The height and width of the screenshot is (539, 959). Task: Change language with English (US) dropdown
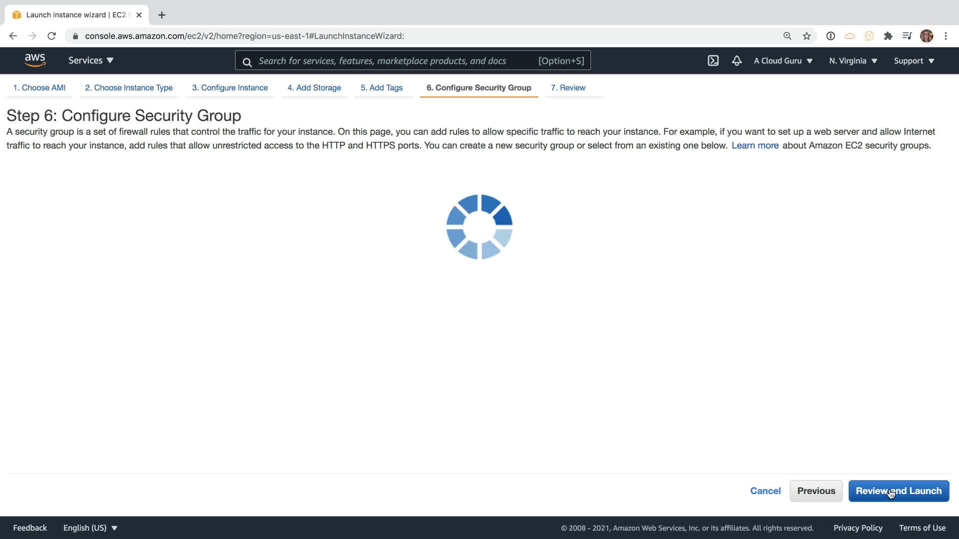[x=90, y=528]
